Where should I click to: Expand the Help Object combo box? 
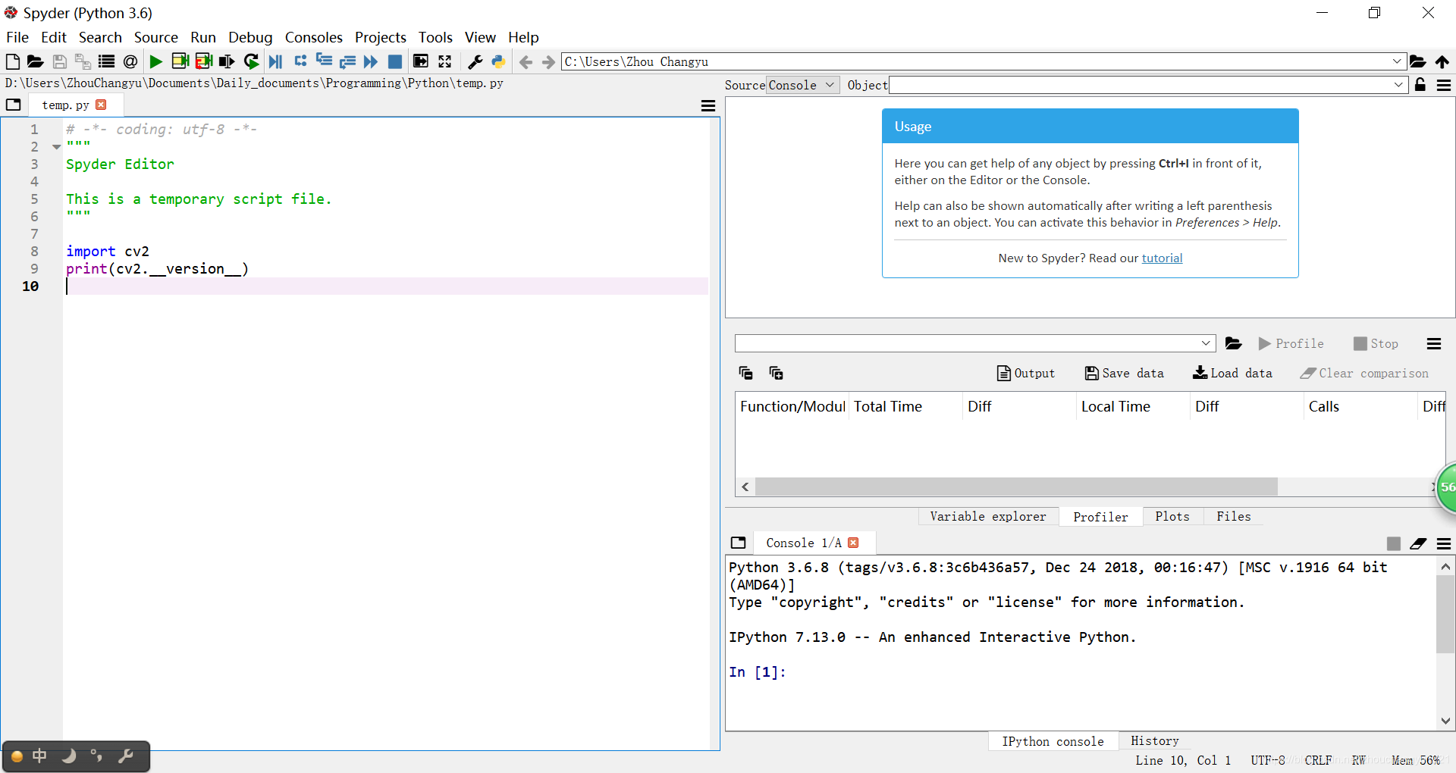[x=1398, y=85]
